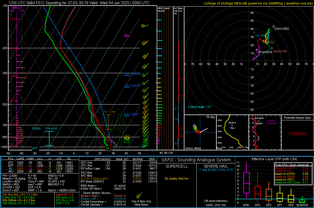Click the 76 deg slinky tilt value
The height and width of the screenshot is (208, 314).
(210, 117)
